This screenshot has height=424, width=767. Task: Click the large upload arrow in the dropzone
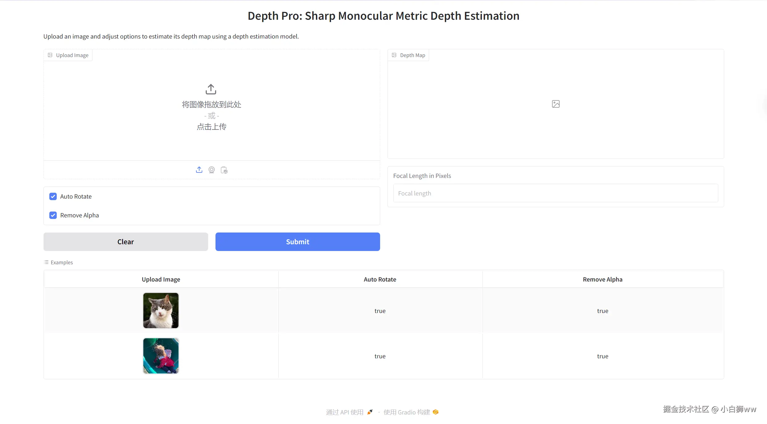tap(211, 89)
